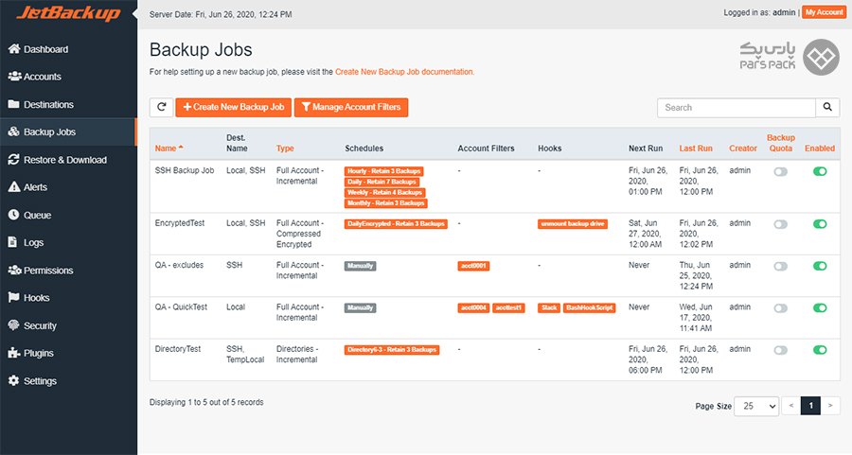852x455 pixels.
Task: Click the search magnifier icon
Action: [x=827, y=108]
